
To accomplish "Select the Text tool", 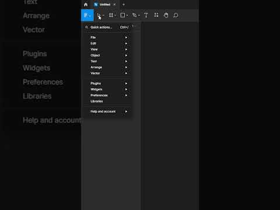I will 146,15.
